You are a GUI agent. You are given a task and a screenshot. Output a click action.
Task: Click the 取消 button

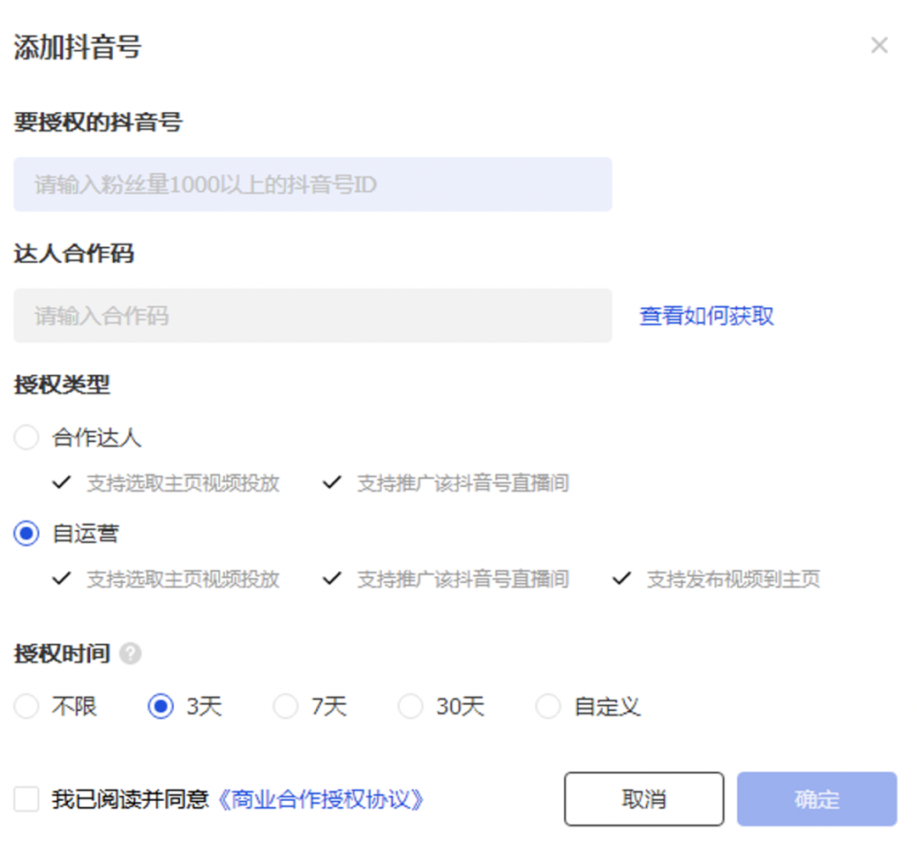click(644, 798)
